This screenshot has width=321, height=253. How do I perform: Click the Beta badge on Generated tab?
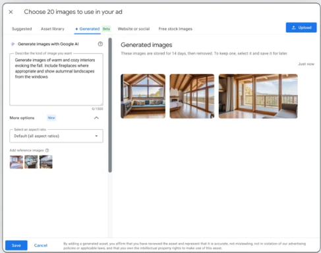pyautogui.click(x=106, y=29)
